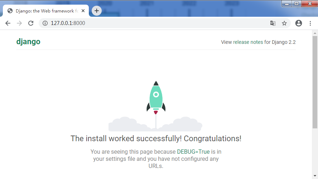Image resolution: width=318 pixels, height=179 pixels.
Task: Click the scrollbar down arrow
Action: pyautogui.click(x=315, y=176)
